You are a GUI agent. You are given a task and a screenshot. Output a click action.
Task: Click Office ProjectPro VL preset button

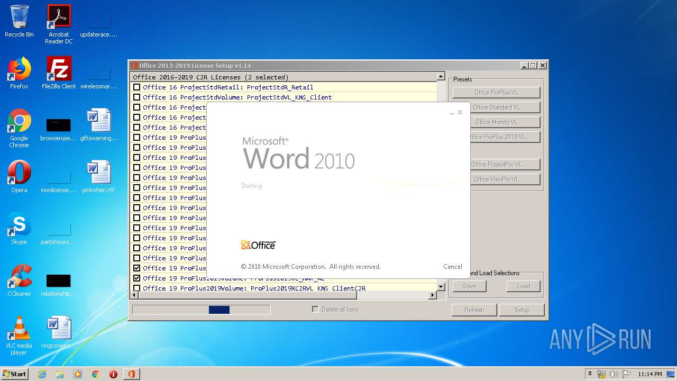pyautogui.click(x=496, y=165)
